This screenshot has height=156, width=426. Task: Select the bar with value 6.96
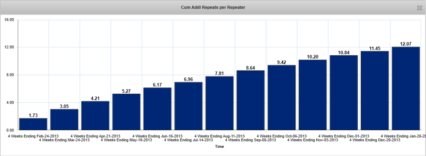pos(189,106)
